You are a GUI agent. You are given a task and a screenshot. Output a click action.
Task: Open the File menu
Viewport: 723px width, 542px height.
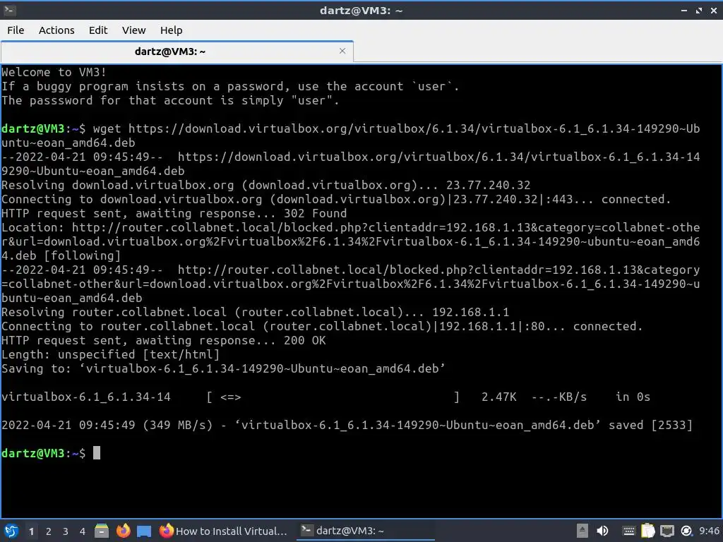(16, 30)
